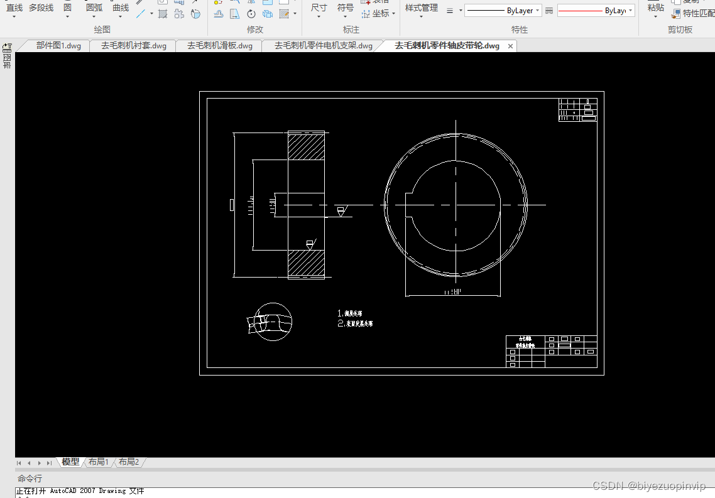Image resolution: width=715 pixels, height=498 pixels.
Task: Click the 绘图 panel group label
Action: pyautogui.click(x=102, y=30)
